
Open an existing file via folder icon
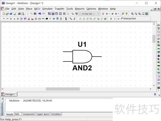coord(7,14)
